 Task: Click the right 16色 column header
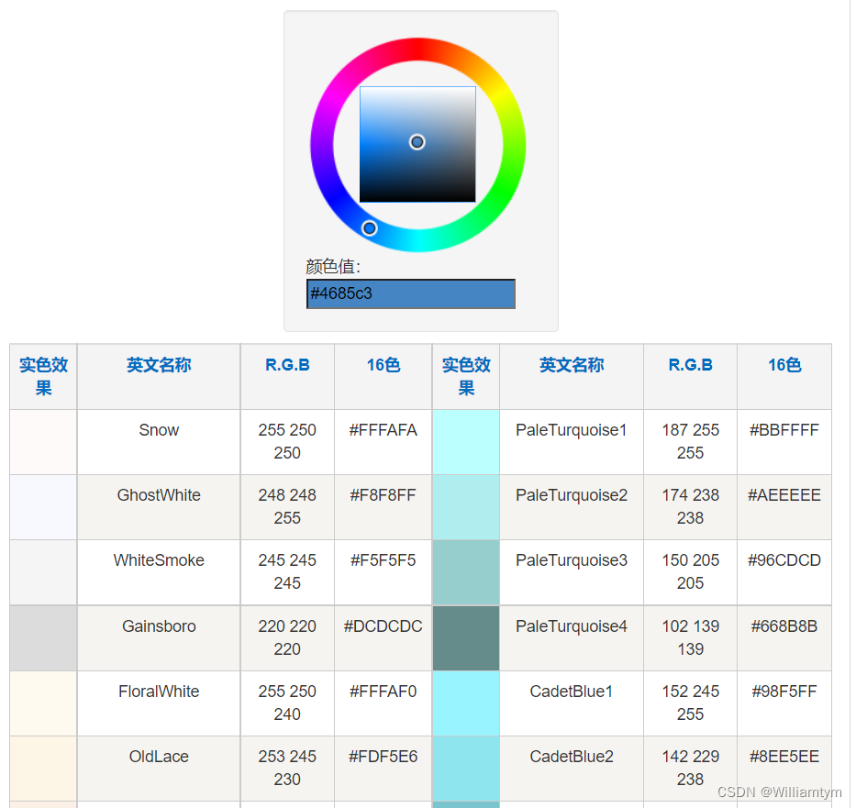(x=784, y=376)
